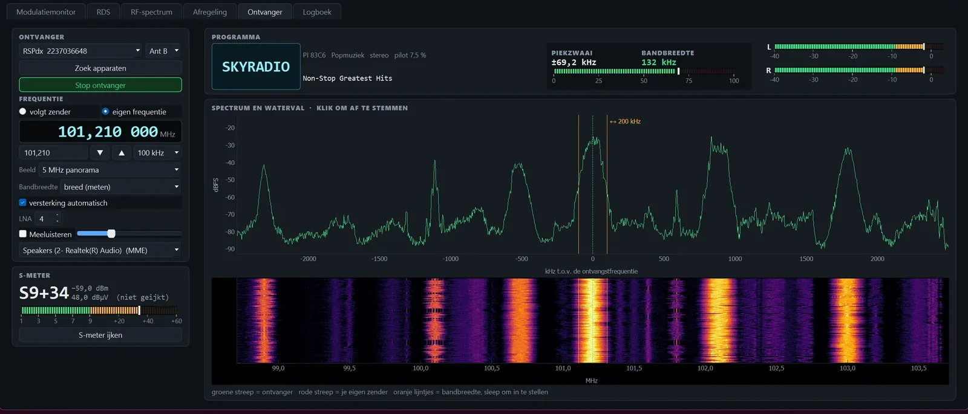Click the -59,0 dBm power reading

coord(90,288)
